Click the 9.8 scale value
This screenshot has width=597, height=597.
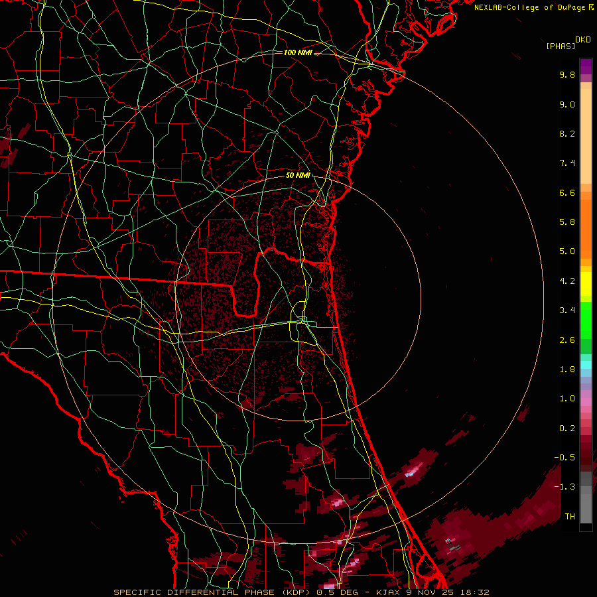[567, 74]
